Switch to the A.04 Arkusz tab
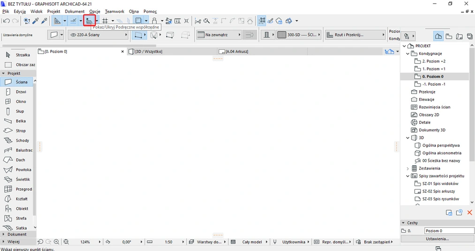The width and height of the screenshot is (475, 251). coord(262,52)
